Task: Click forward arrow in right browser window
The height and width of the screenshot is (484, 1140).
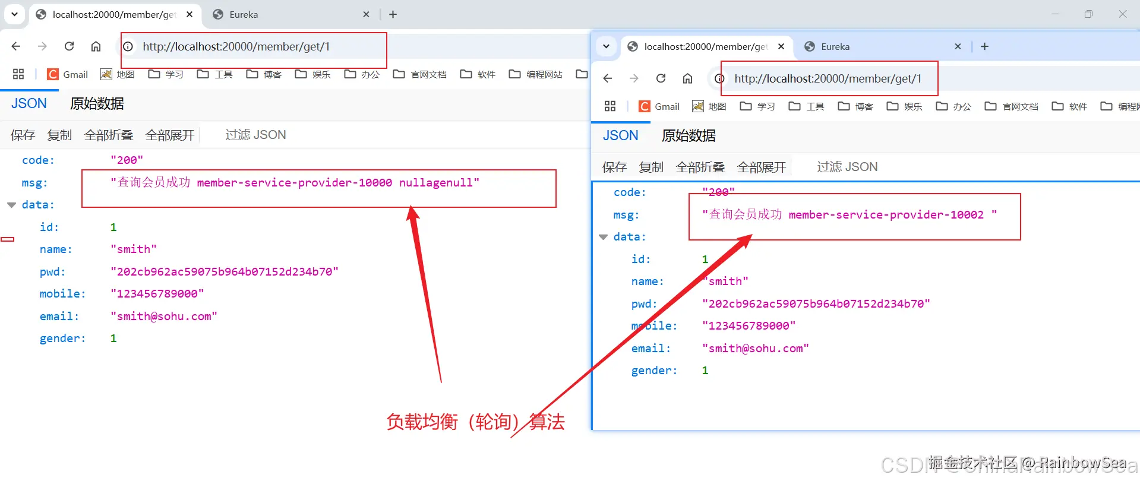Action: point(634,78)
